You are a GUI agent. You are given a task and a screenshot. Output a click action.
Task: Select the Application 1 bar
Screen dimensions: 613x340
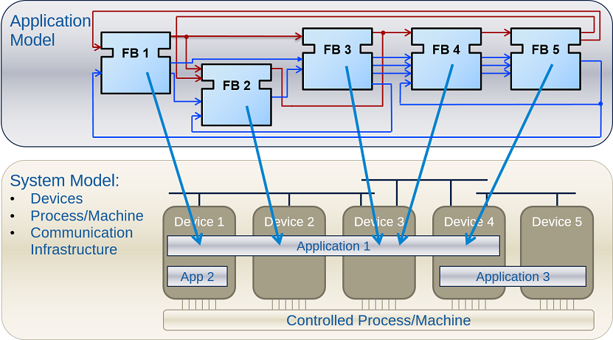[333, 246]
